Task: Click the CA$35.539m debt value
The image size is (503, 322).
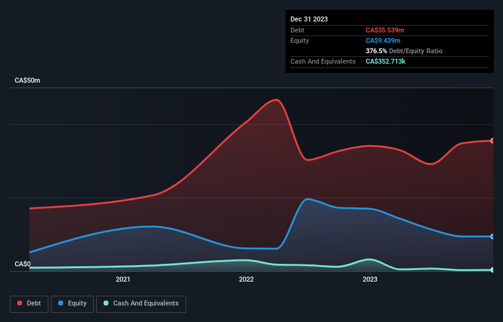Action: coord(385,30)
